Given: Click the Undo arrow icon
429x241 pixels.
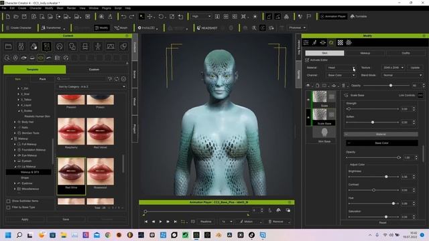Looking at the screenshot, I should [x=123, y=17].
